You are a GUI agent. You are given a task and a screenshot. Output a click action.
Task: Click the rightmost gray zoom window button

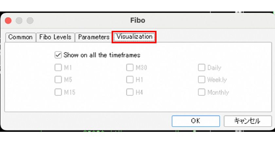tap(30, 20)
